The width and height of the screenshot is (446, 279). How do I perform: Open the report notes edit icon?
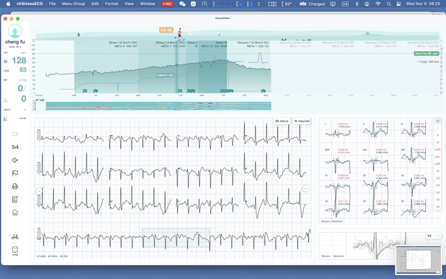pos(15,199)
